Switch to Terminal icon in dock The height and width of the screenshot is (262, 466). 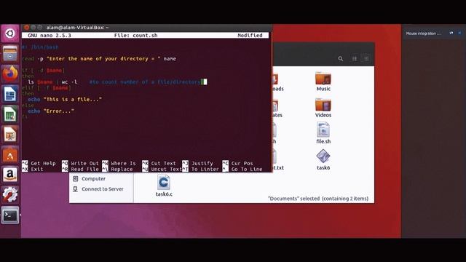10,215
